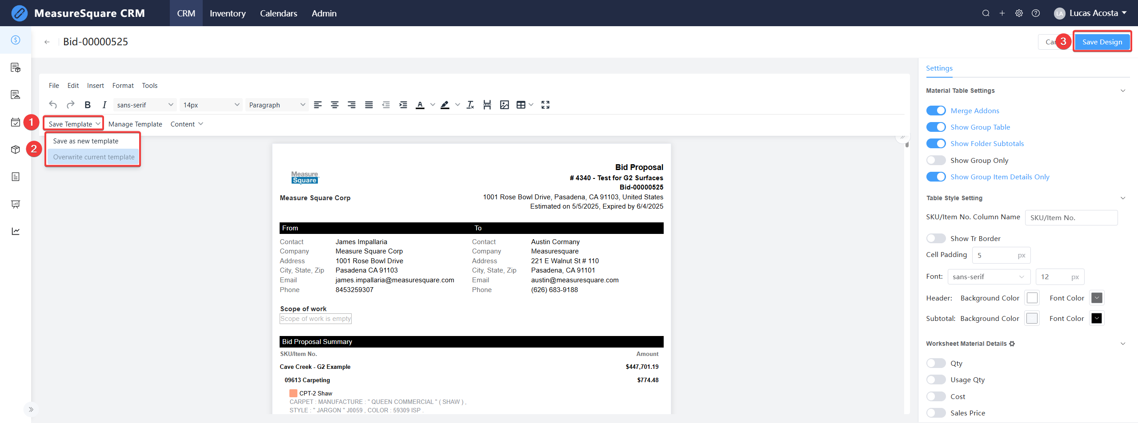The height and width of the screenshot is (423, 1138).
Task: Turn off Show Group Table switch
Action: (936, 127)
